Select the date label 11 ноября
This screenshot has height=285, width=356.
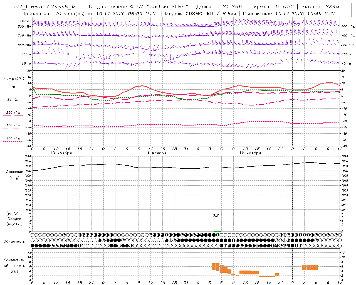coord(155,153)
